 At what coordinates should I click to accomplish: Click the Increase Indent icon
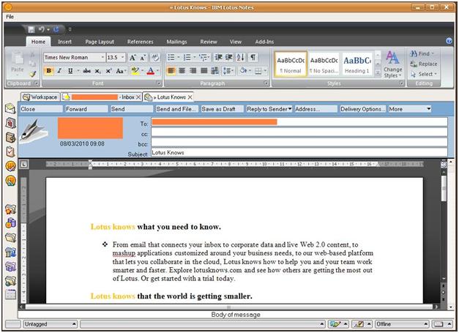tap(229, 57)
